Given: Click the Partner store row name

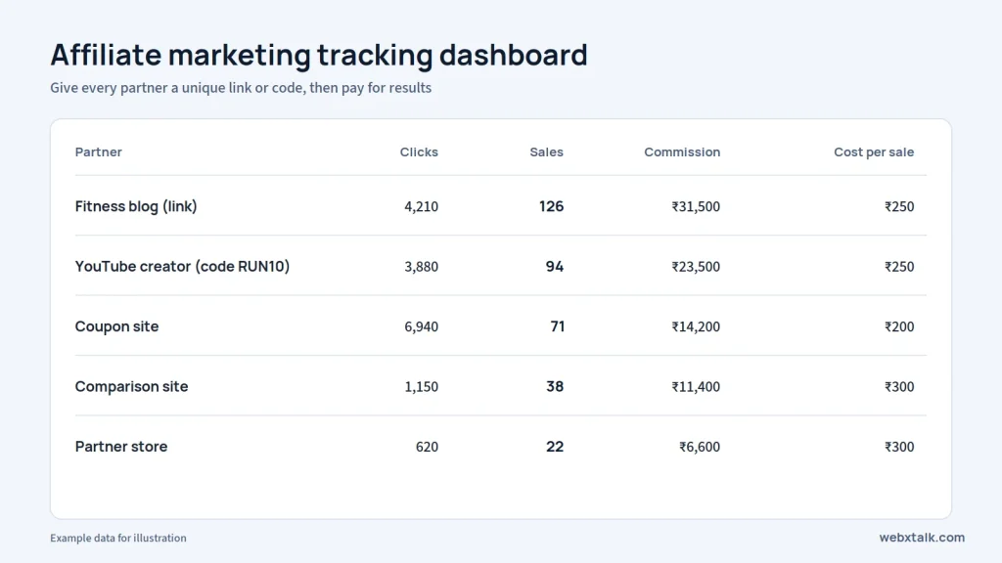Looking at the screenshot, I should click(x=121, y=446).
